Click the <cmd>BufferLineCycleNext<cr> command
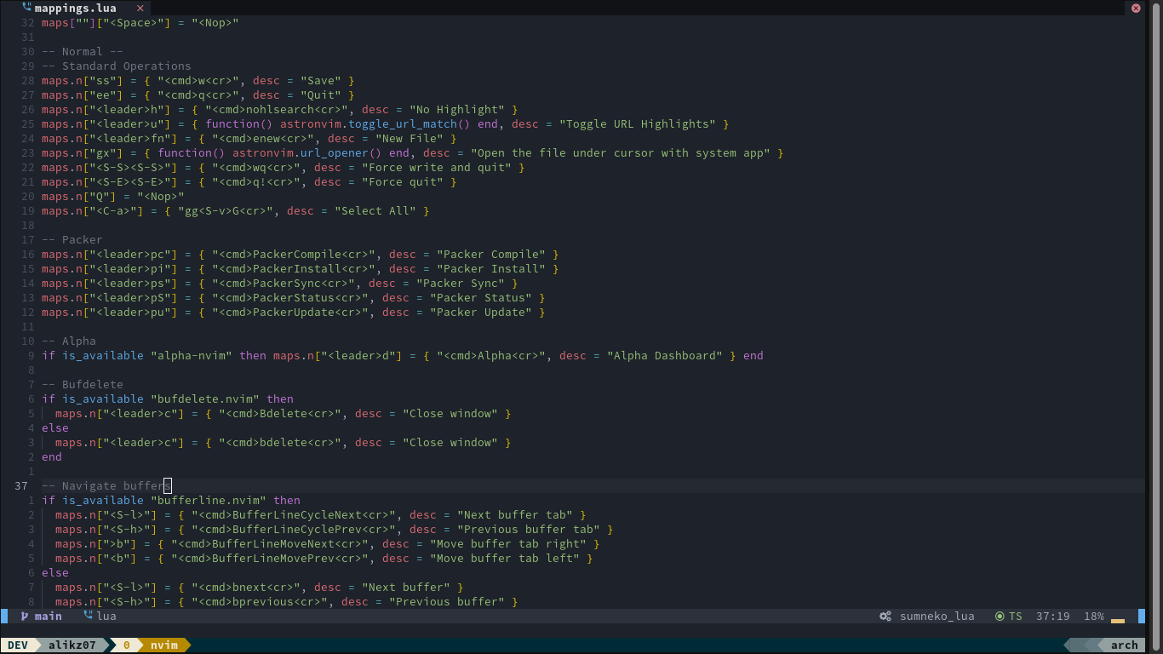1163x654 pixels. click(294, 514)
